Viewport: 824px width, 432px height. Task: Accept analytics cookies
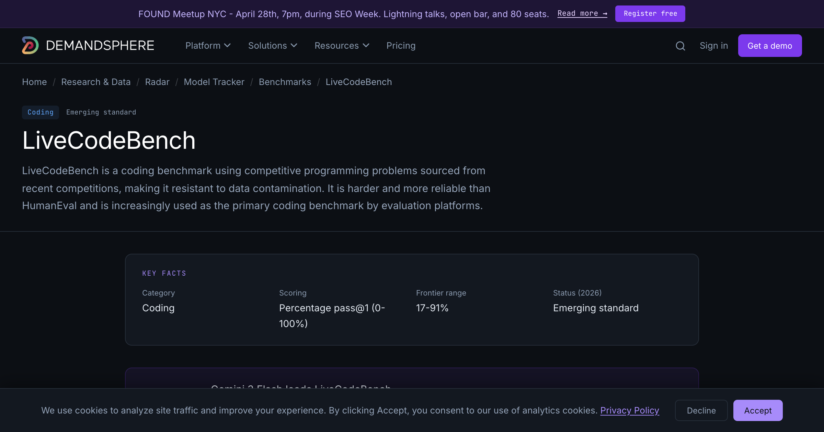tap(758, 410)
